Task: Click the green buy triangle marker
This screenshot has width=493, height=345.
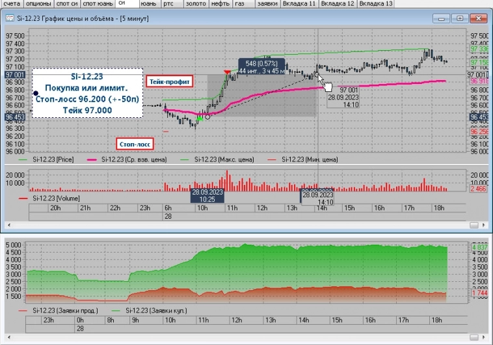Action: [200, 118]
